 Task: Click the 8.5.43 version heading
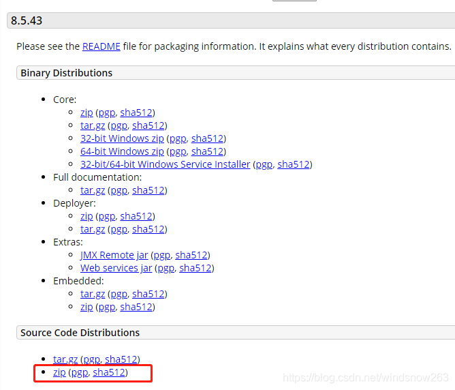pos(27,20)
